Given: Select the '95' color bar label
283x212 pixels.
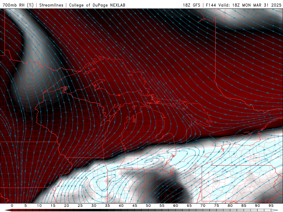Looking at the screenshot, I should (x=271, y=206).
